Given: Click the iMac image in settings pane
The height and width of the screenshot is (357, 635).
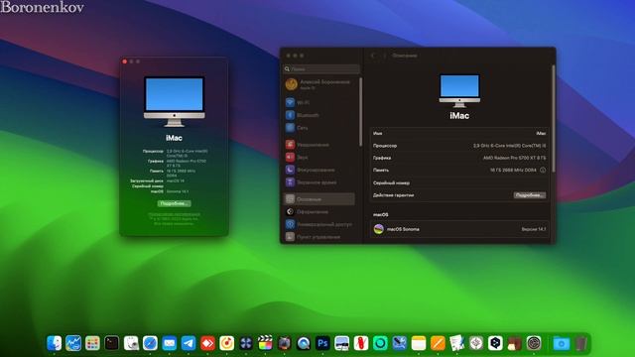Looking at the screenshot, I should pos(459,90).
